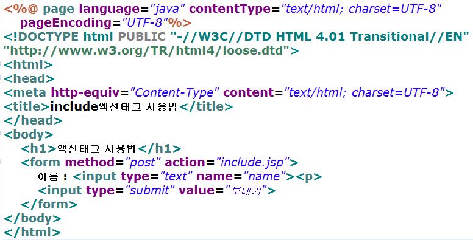Viewport: 473px width, 240px height.
Task: Click the closing '</h1>' tag
Action: [159, 148]
